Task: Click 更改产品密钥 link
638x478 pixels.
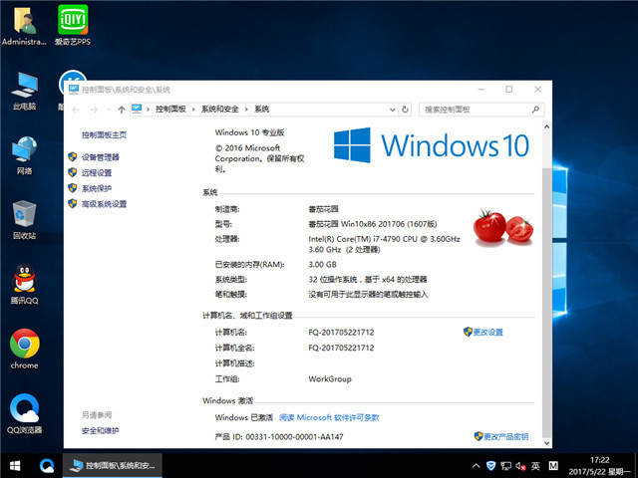Action: tap(505, 436)
